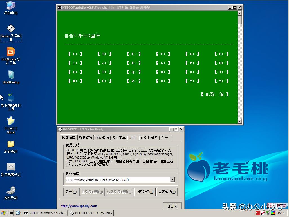The image size is (289, 217).
Task: Select drive option 【 R: 】
Action: [163, 72]
